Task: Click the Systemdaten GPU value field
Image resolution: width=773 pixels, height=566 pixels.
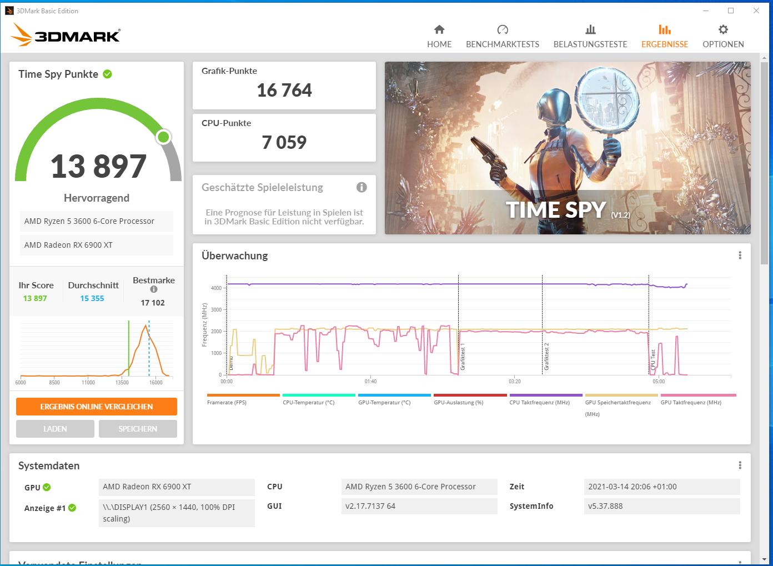Action: 177,487
